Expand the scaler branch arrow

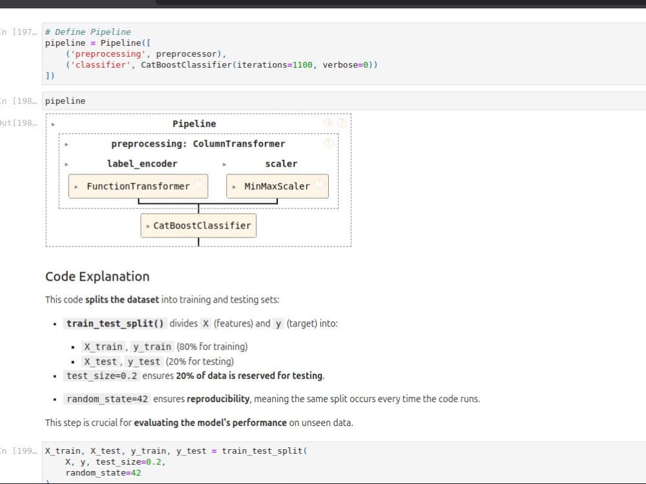[224, 163]
